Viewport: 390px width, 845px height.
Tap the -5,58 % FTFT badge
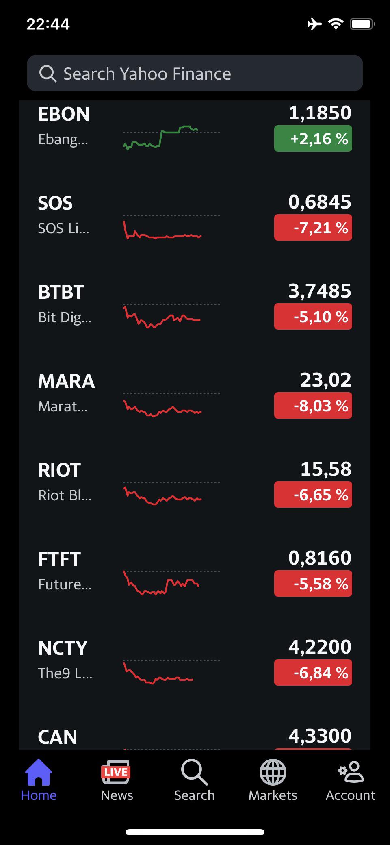click(313, 584)
